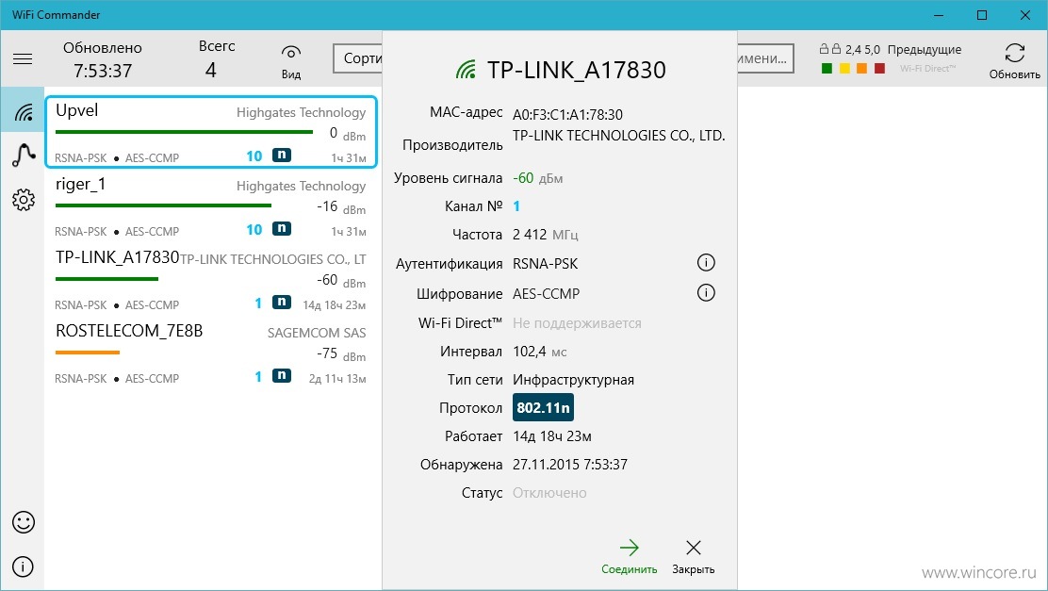The height and width of the screenshot is (591, 1048).
Task: Toggle the yellow signal level filter
Action: [844, 68]
